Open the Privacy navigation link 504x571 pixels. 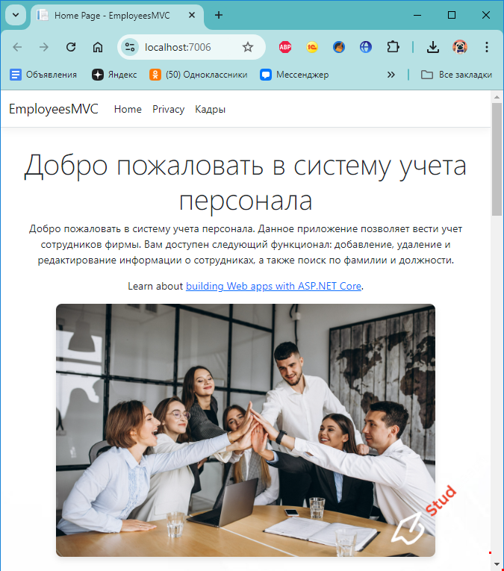click(x=168, y=109)
